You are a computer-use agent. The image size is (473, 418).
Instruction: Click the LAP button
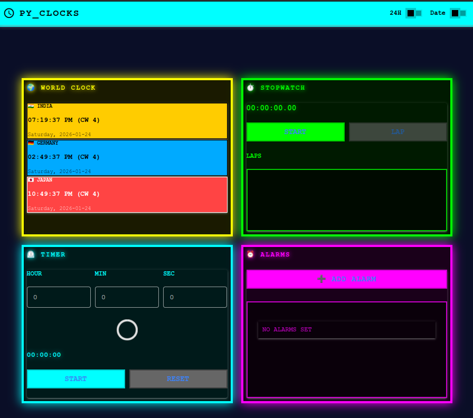398,131
